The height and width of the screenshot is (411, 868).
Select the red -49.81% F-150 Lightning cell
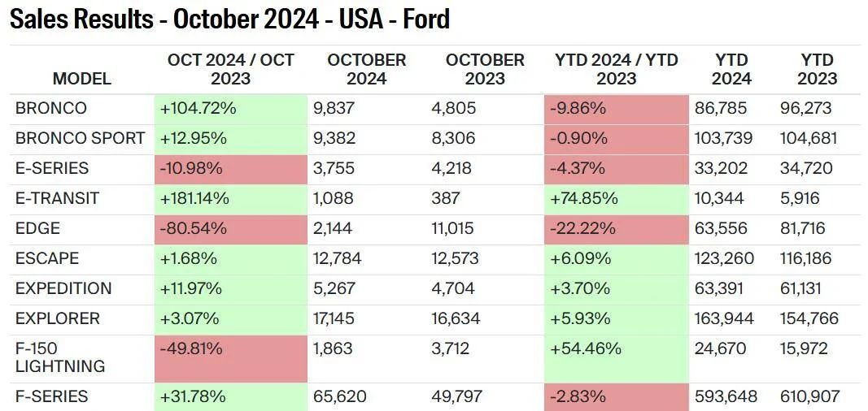point(230,357)
